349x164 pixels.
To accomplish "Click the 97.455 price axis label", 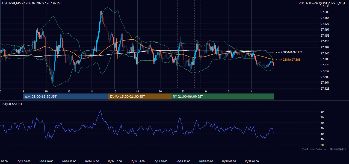I will [325, 36].
